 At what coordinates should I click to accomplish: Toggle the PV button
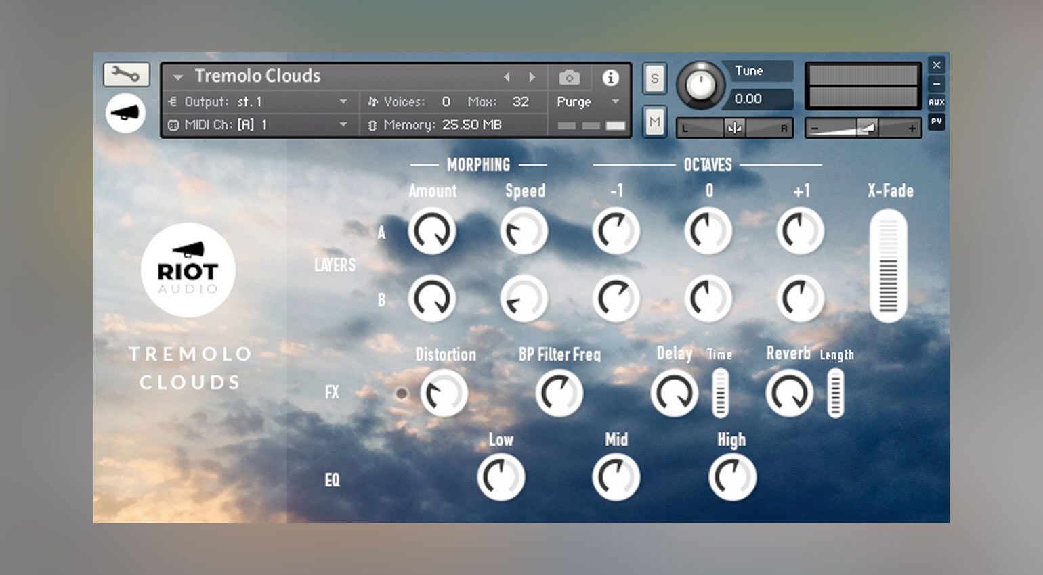[936, 121]
